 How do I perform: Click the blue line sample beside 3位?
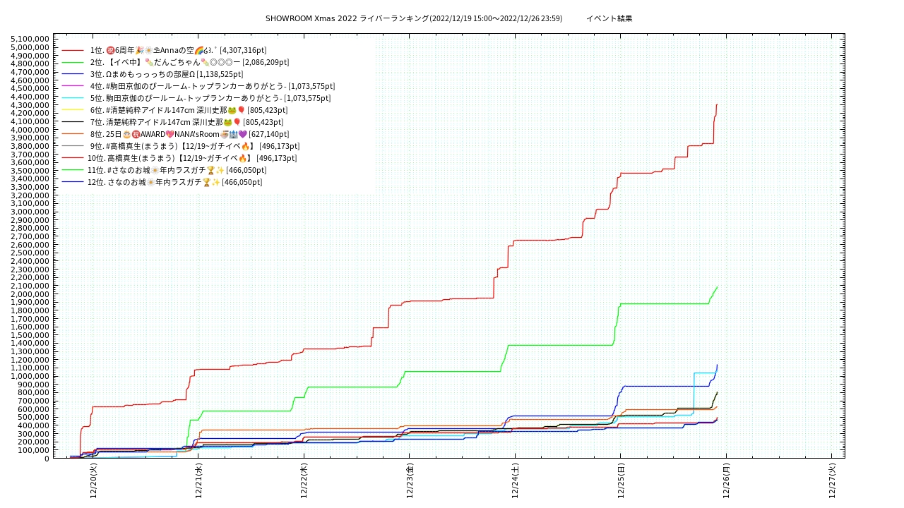(73, 75)
